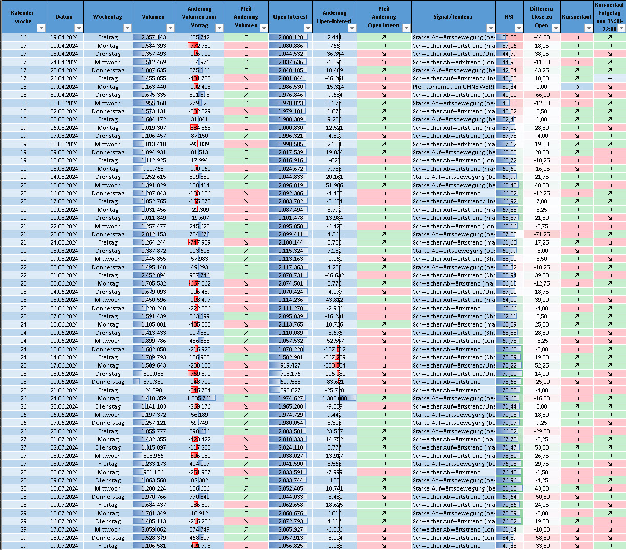Select the Open Interest cell 2.080.120
626x550 pixels.
(290, 37)
